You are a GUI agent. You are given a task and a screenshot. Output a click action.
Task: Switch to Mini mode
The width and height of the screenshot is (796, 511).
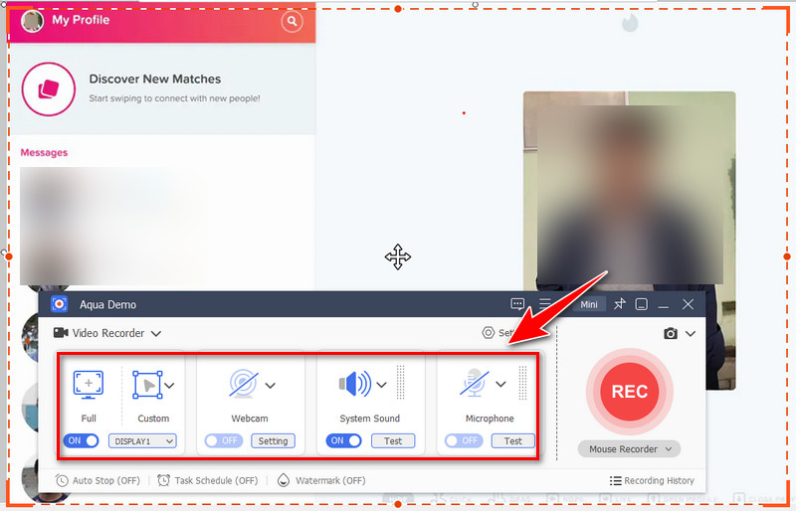coord(589,304)
